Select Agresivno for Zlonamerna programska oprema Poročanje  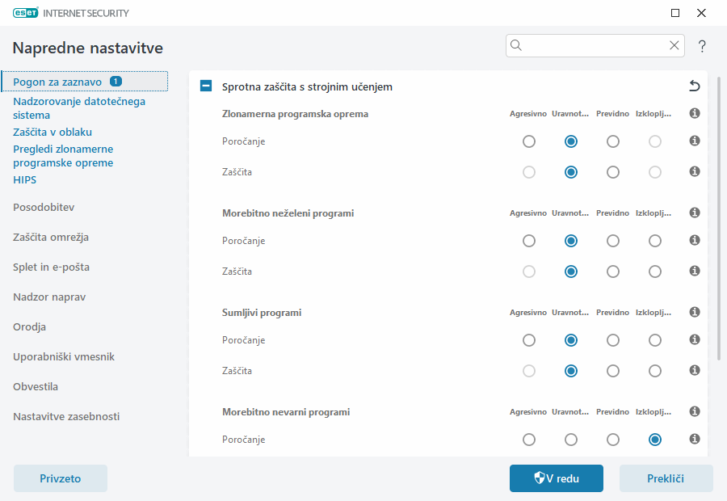529,141
